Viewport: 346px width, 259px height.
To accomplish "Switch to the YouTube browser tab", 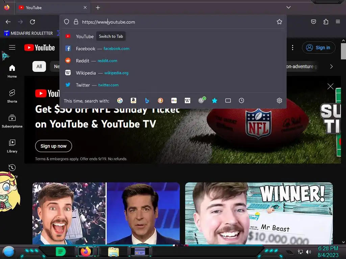I will (x=53, y=8).
